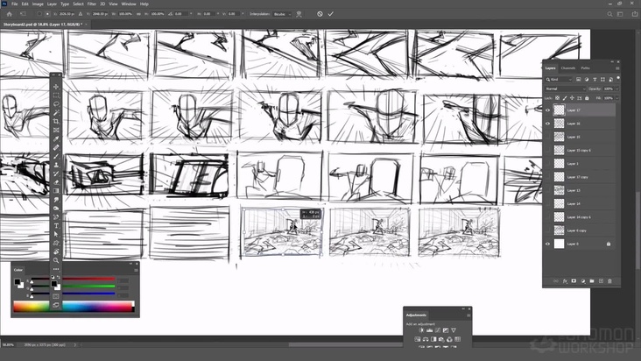Show Layer 13 via its visibility box
This screenshot has width=641, height=361.
tap(548, 190)
